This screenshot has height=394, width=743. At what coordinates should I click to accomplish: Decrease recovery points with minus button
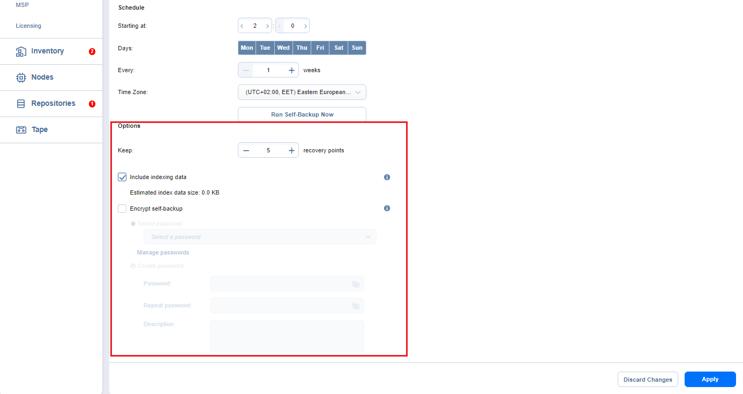click(x=246, y=151)
